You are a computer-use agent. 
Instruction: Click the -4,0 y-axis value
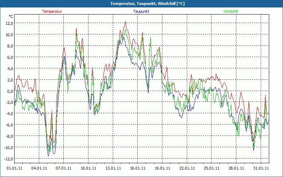pyautogui.click(x=10, y=114)
